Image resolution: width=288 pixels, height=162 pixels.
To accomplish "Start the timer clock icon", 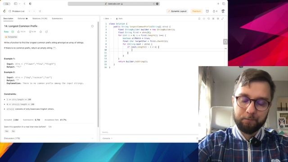I will coord(207,11).
